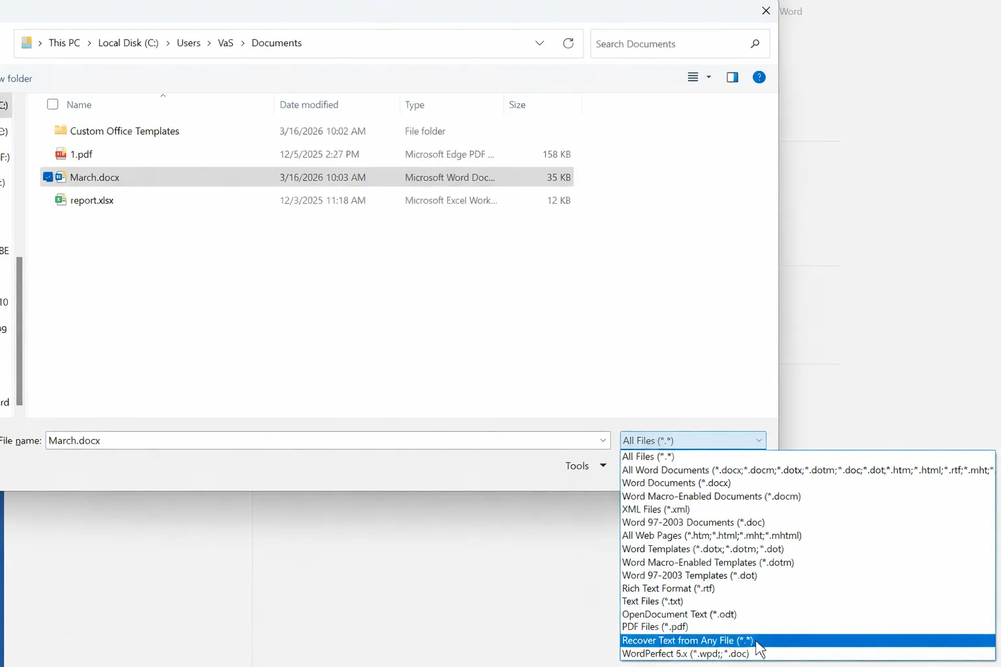Expand the chevron after Users breadcrumb
This screenshot has height=667, width=1001.
[209, 43]
